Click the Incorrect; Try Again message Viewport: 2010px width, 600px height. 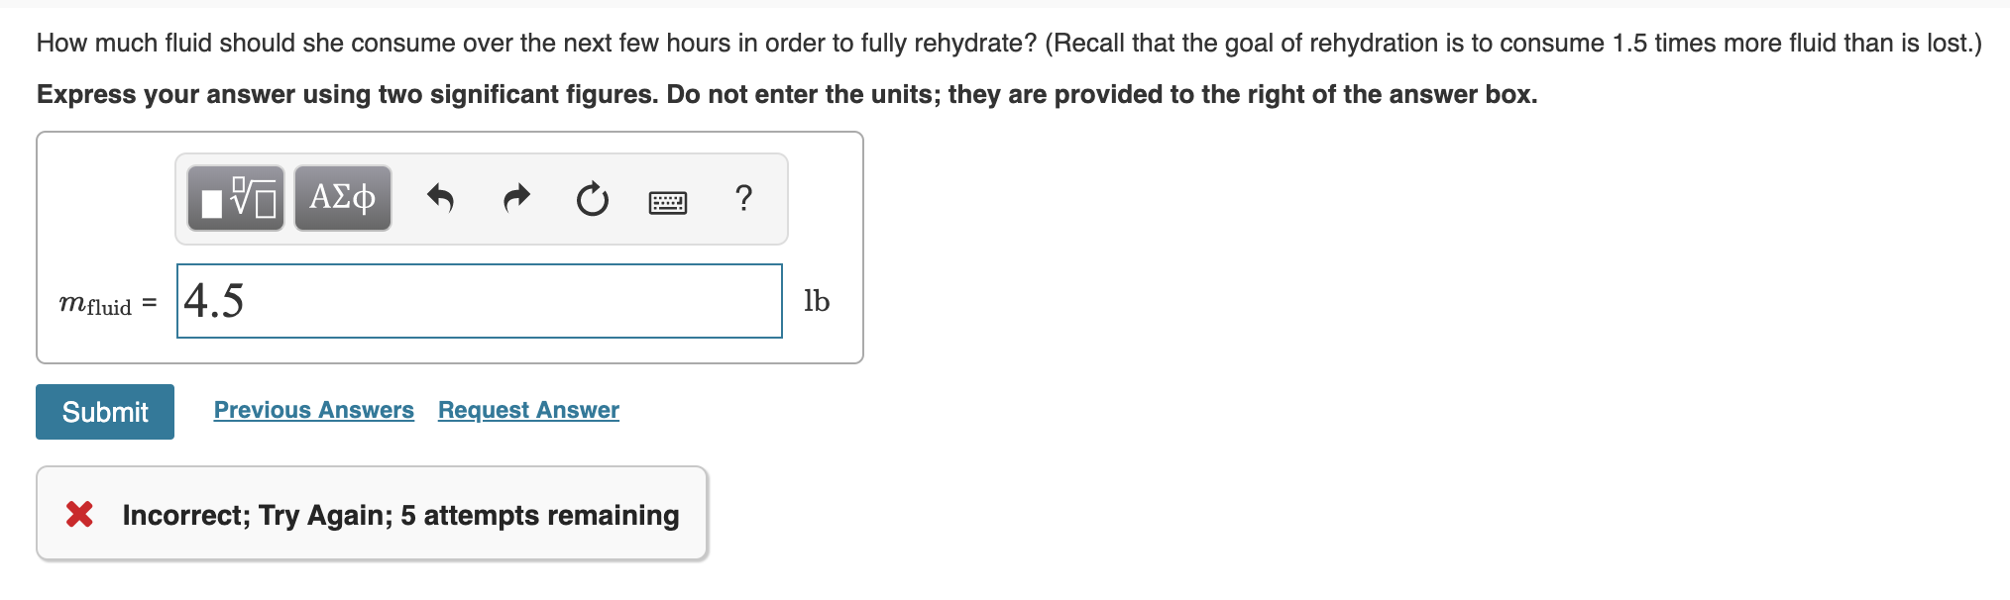click(x=400, y=515)
